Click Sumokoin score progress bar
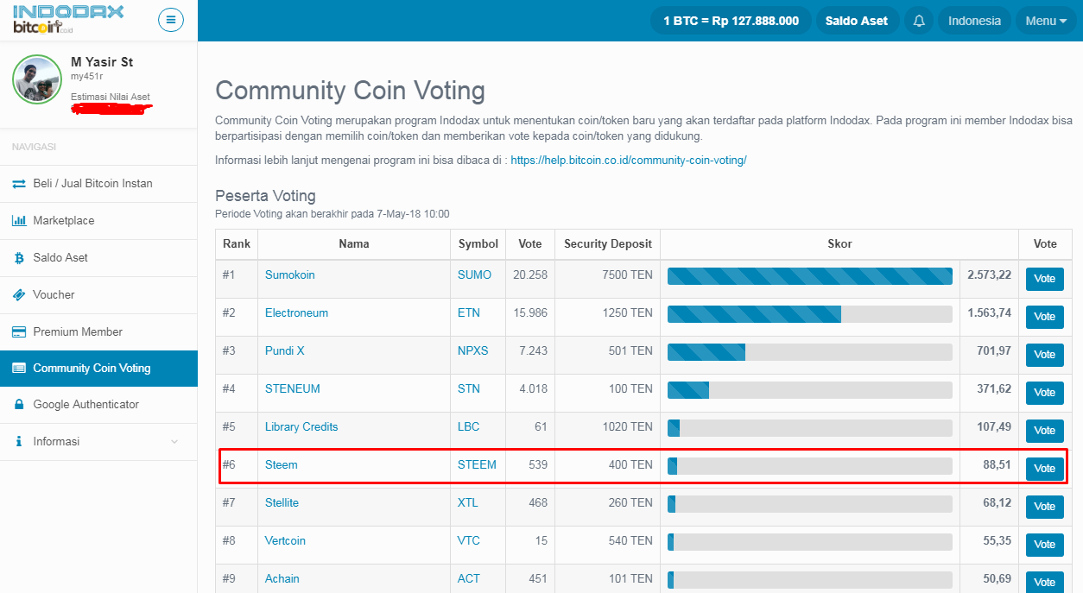 [810, 276]
